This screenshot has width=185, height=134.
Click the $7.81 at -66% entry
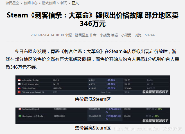pos(152,116)
